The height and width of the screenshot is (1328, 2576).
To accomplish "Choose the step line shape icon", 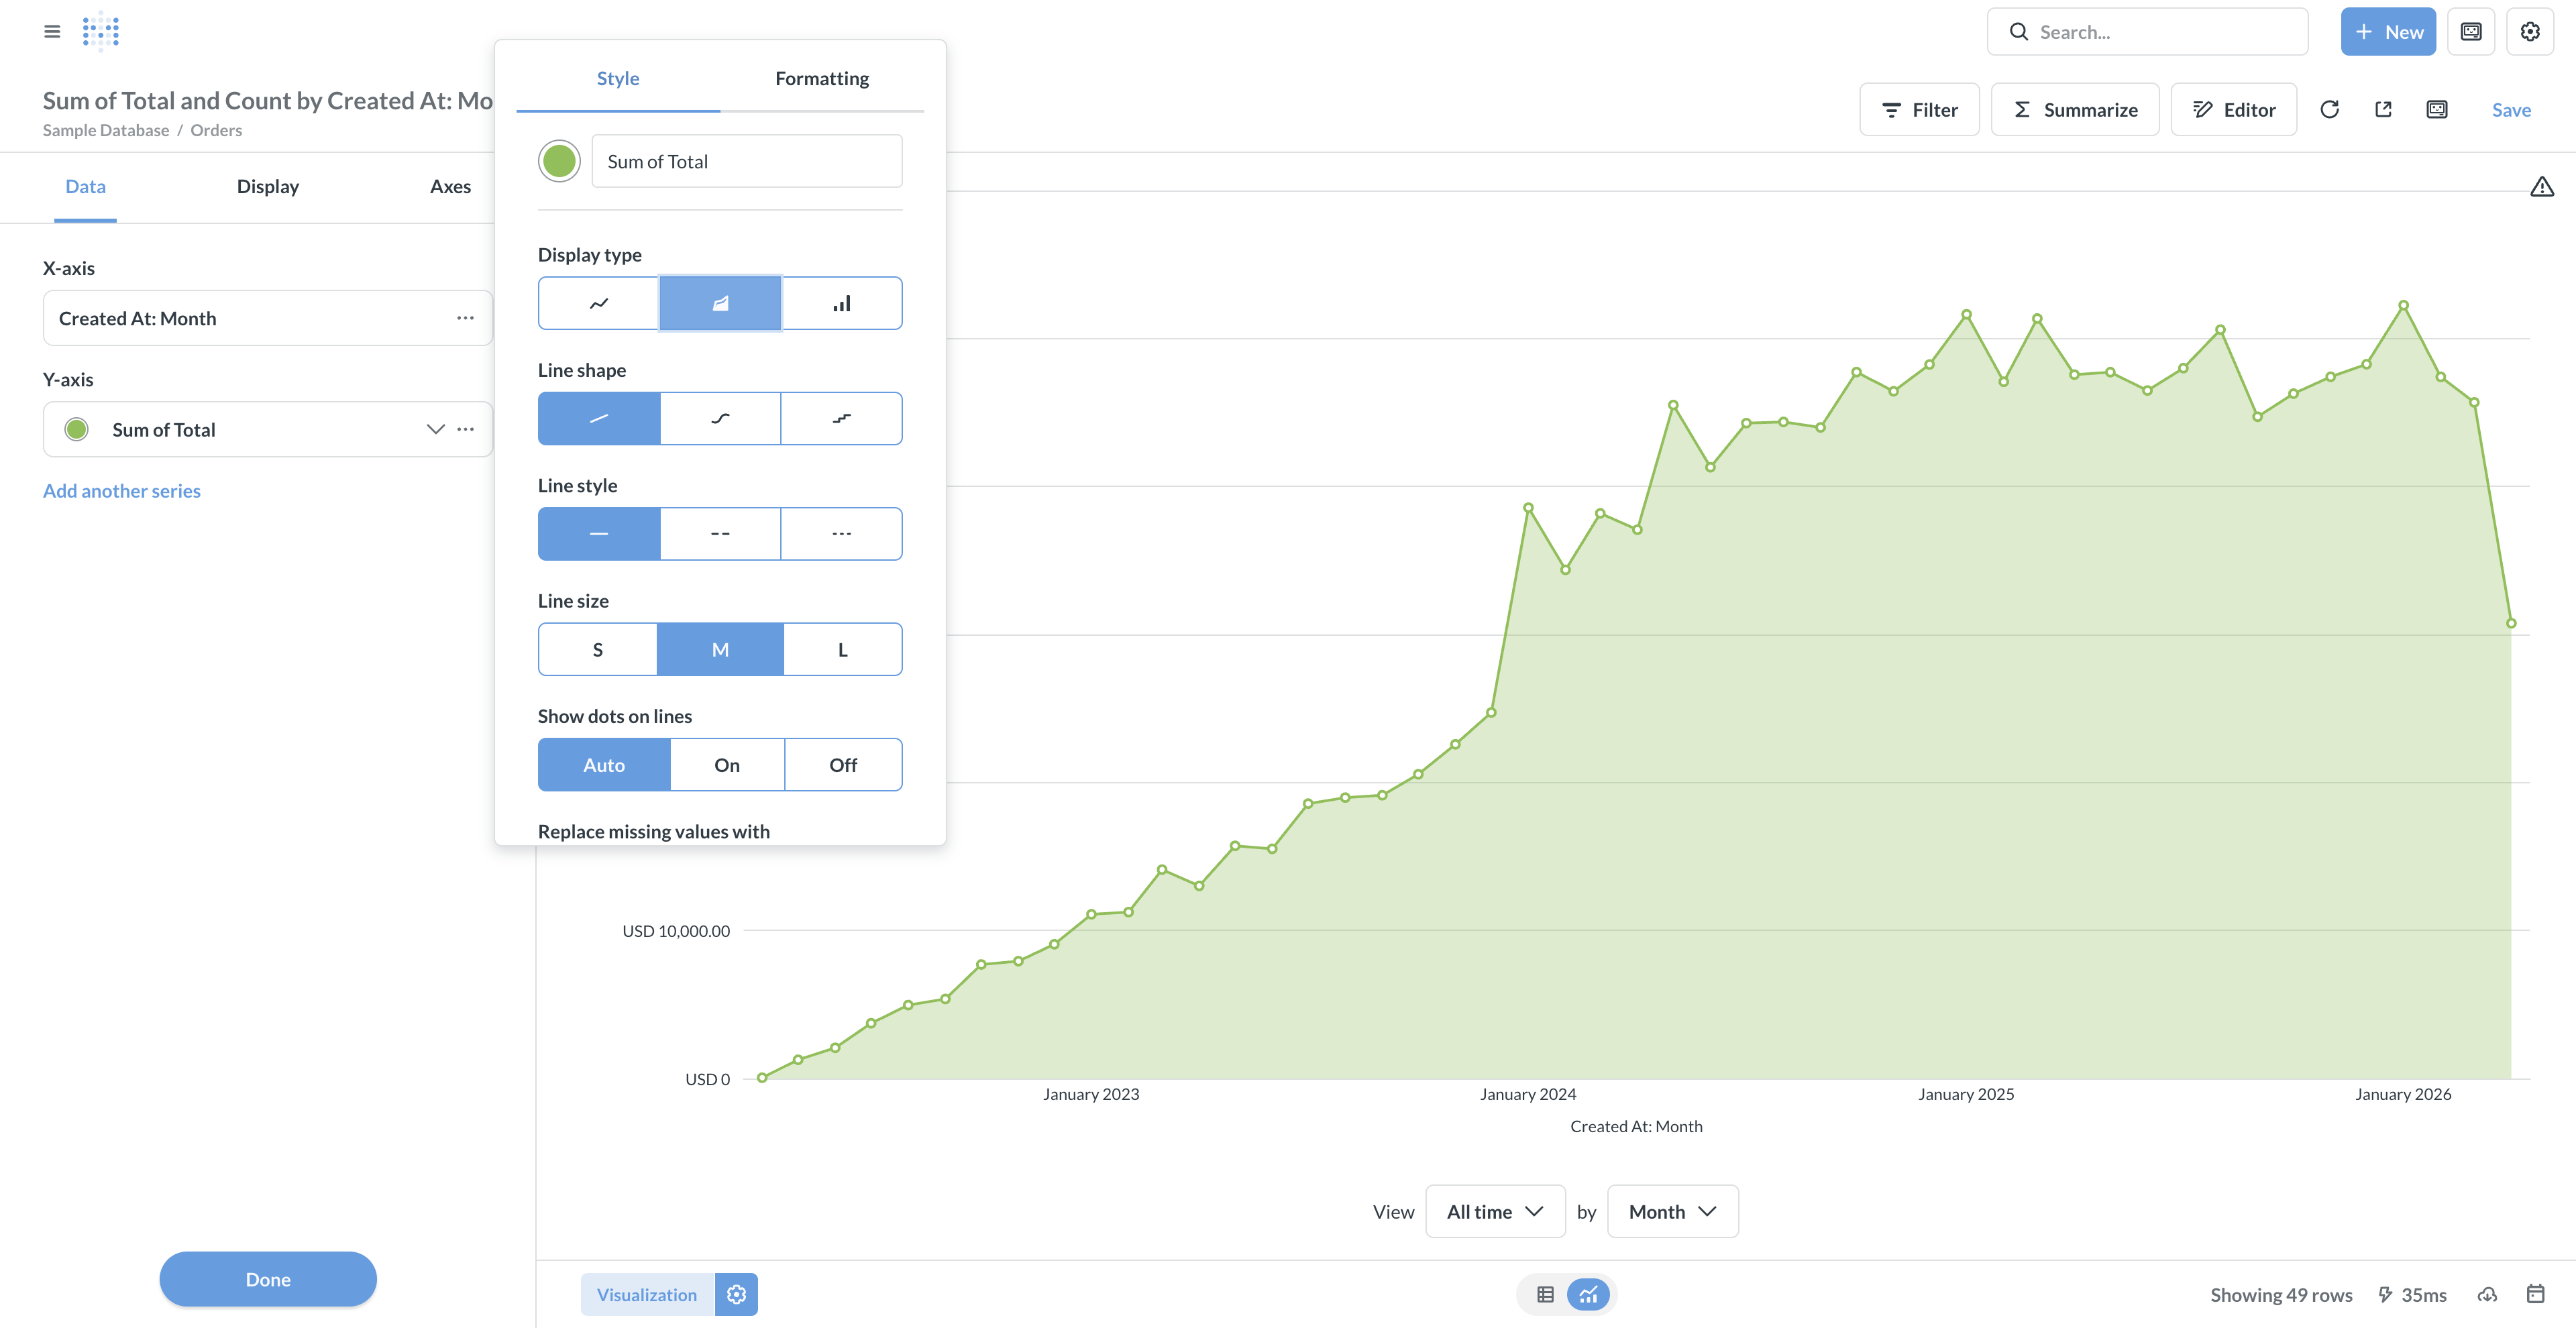I will tap(842, 418).
